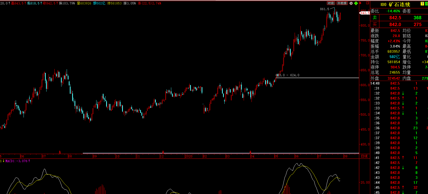The width and height of the screenshot is (428, 194).
Task: Click the yellow 下 icon beside contract name
Action: (422, 4)
